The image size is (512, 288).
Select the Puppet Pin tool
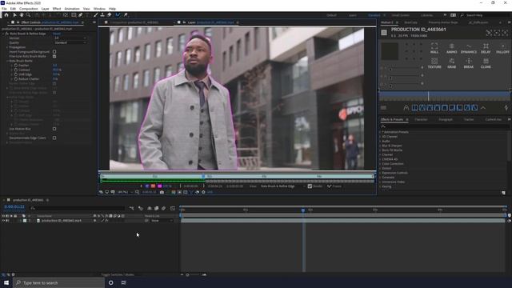[126, 15]
